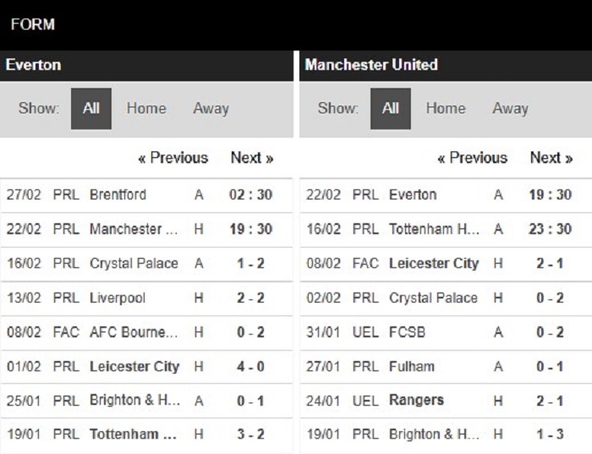Viewport: 592px width, 454px height.
Task: View Manchester United FAC Leicester City result
Action: point(446,264)
